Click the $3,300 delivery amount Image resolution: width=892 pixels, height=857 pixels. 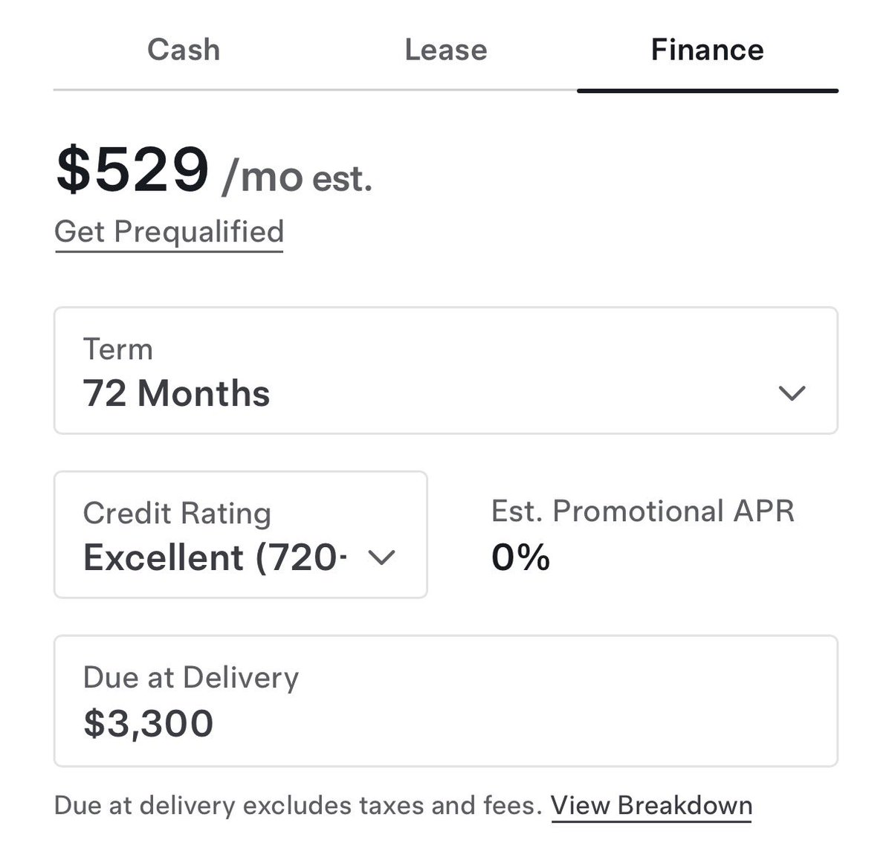tap(149, 723)
